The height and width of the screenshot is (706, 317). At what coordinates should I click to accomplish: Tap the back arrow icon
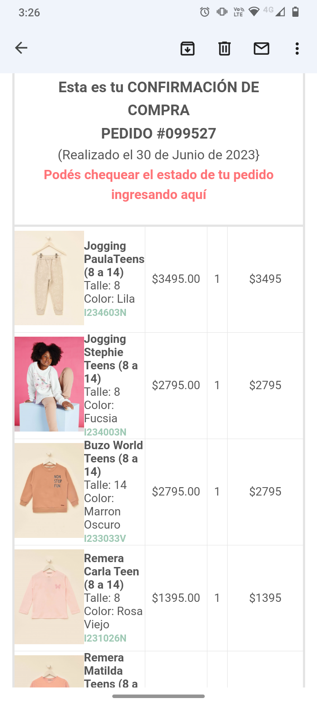[x=21, y=48]
